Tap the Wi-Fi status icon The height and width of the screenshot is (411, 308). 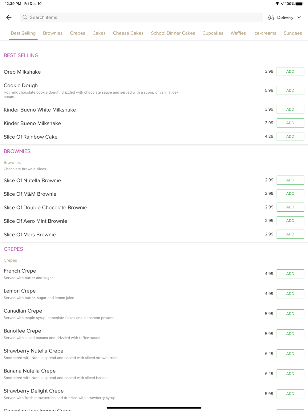[277, 4]
